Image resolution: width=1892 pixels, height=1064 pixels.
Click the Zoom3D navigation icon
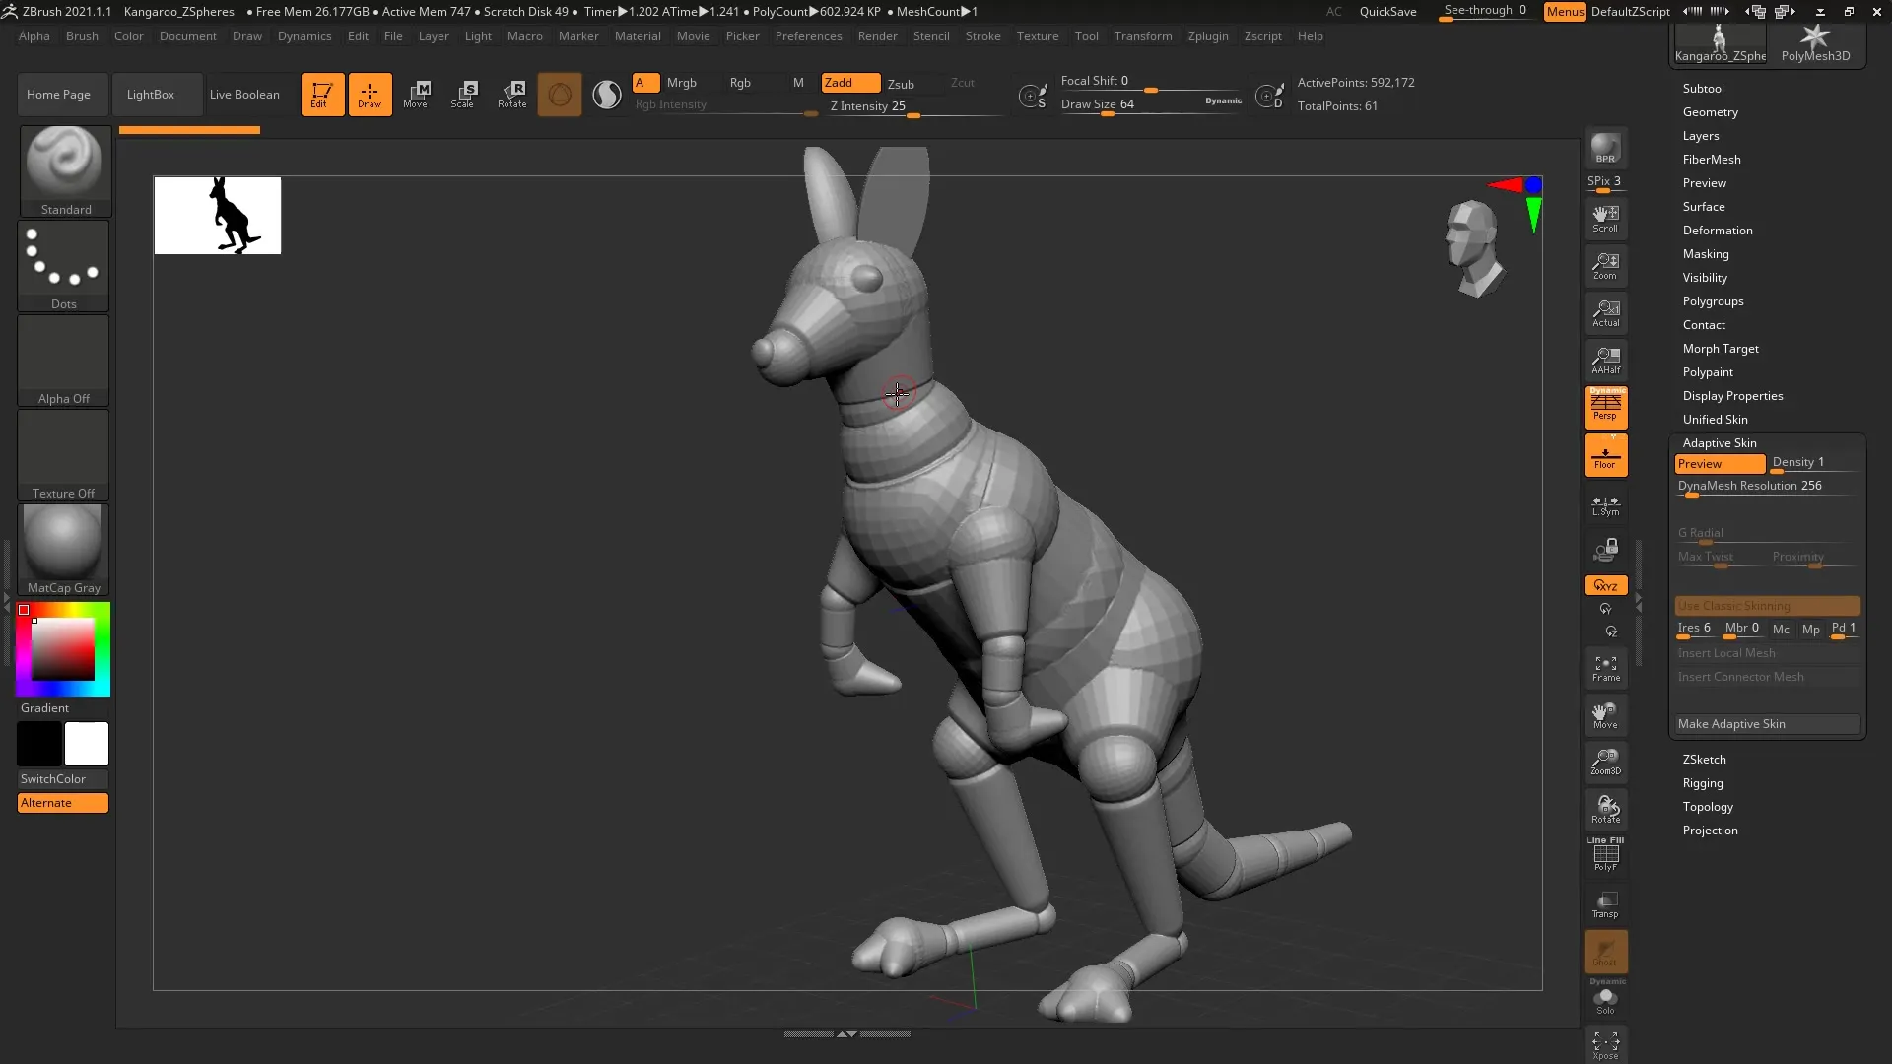[1605, 763]
